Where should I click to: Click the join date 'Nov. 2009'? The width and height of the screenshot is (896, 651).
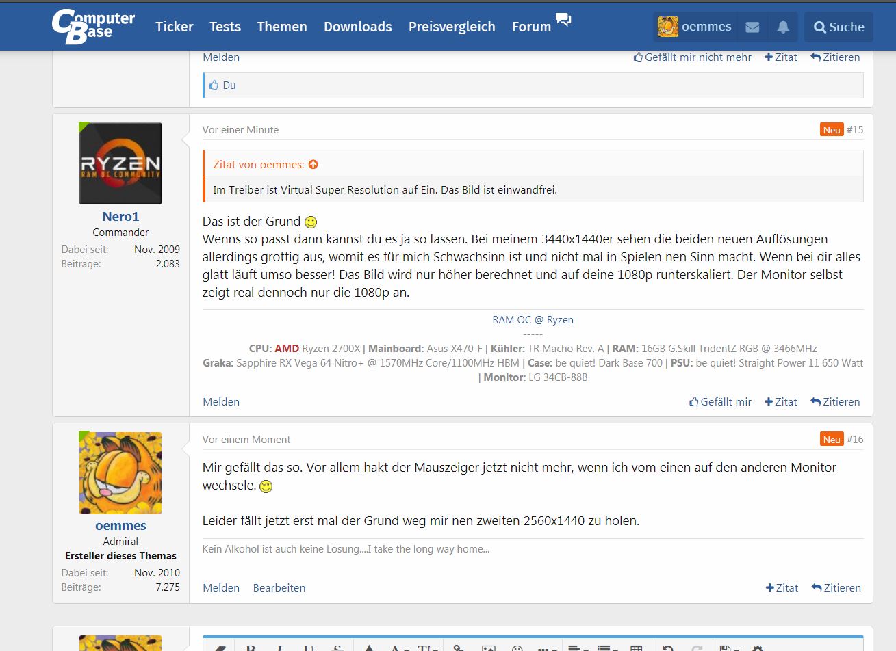point(157,250)
